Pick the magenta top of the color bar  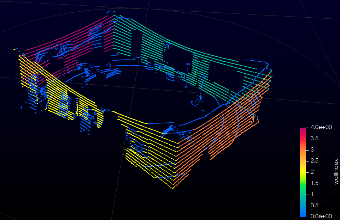click(x=303, y=130)
